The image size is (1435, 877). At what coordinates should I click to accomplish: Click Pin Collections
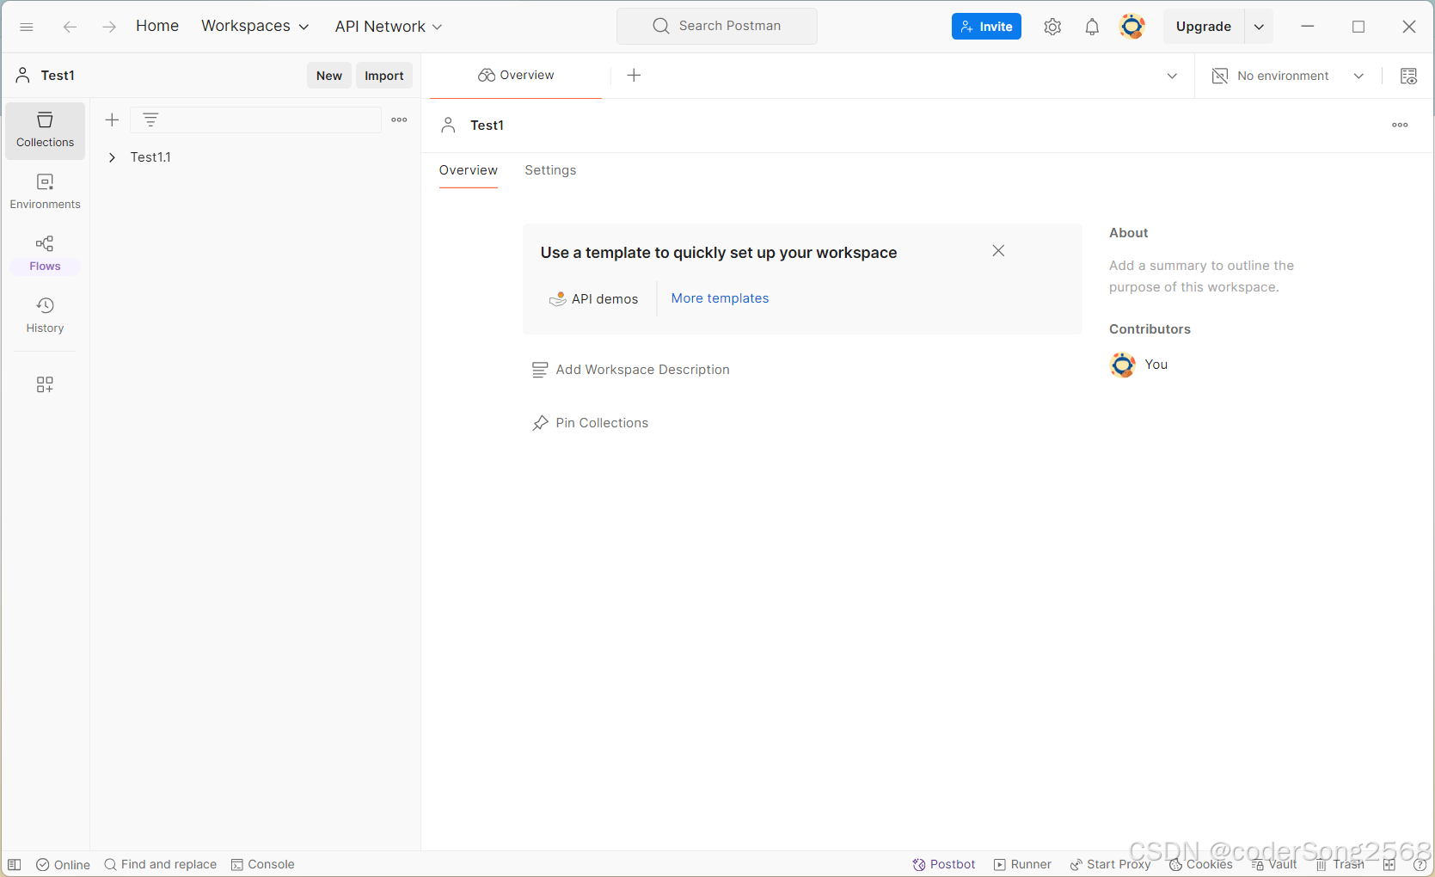[x=590, y=423]
